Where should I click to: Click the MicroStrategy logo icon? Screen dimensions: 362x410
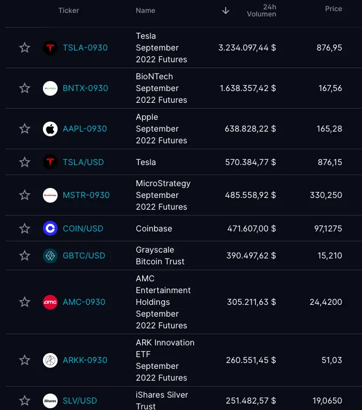(50, 195)
